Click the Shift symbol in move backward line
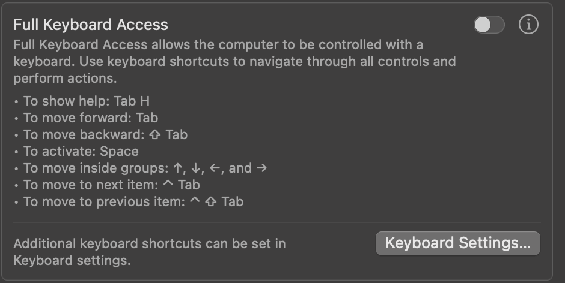The width and height of the screenshot is (565, 283). click(156, 135)
